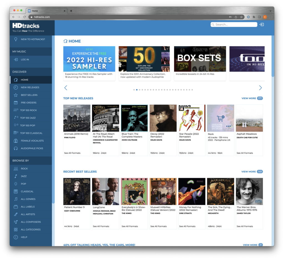284x259 pixels.
Task: Open the Recent Best Sellers heading link
Action: tap(80, 172)
